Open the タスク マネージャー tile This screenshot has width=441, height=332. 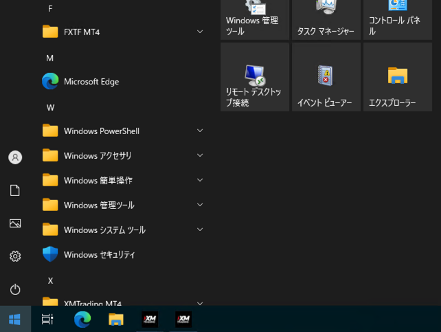click(x=326, y=20)
